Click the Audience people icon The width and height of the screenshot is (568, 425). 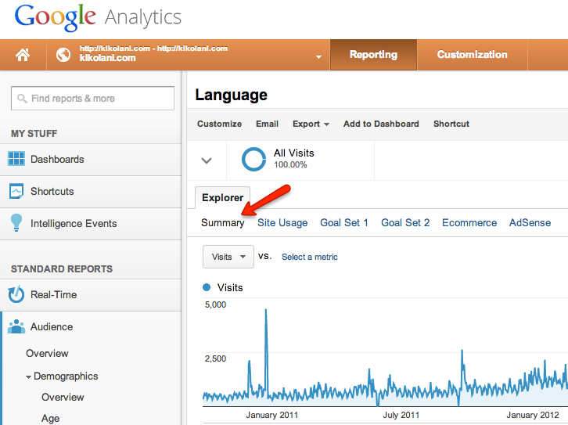(16, 327)
